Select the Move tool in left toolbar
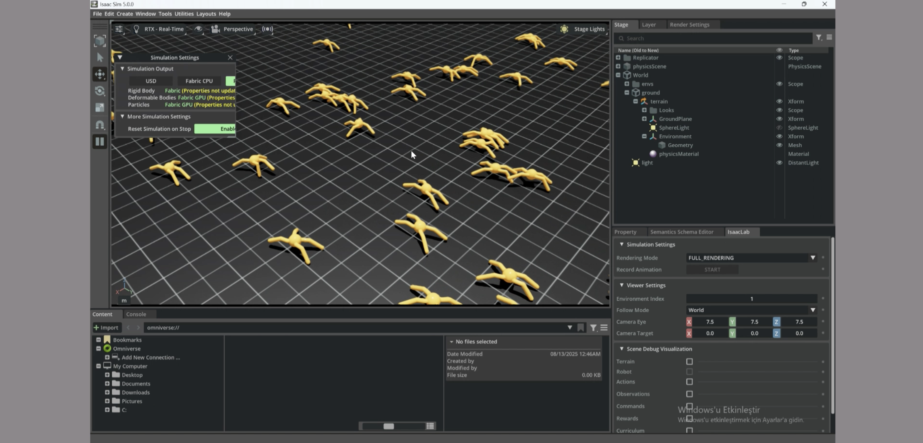923x443 pixels. (x=100, y=74)
